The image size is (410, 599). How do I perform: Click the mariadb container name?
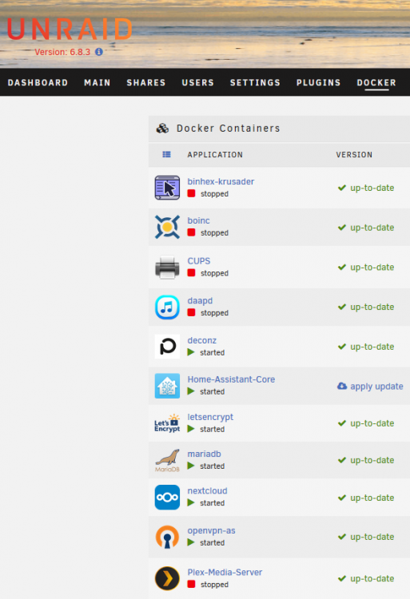point(204,454)
